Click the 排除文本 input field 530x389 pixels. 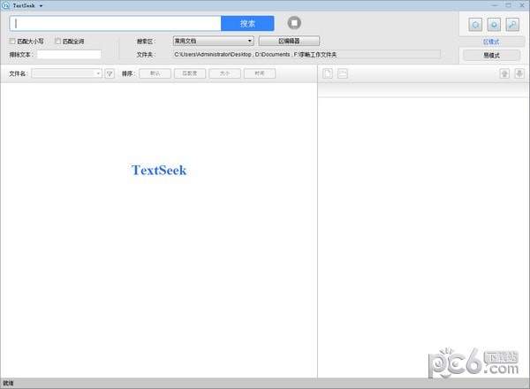click(x=69, y=55)
